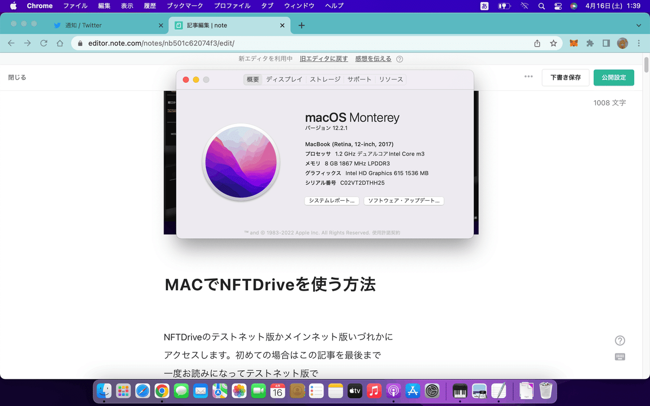The image size is (650, 406).
Task: Open Preview from the Dock
Action: tap(479, 391)
